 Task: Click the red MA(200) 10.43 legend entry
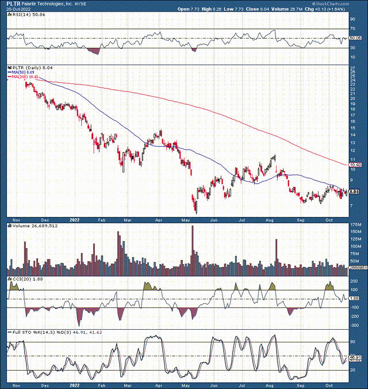[23, 77]
